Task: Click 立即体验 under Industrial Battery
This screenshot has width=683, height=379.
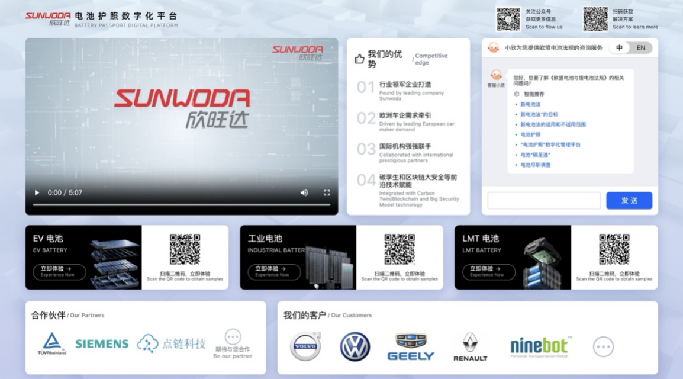Action: pos(274,272)
